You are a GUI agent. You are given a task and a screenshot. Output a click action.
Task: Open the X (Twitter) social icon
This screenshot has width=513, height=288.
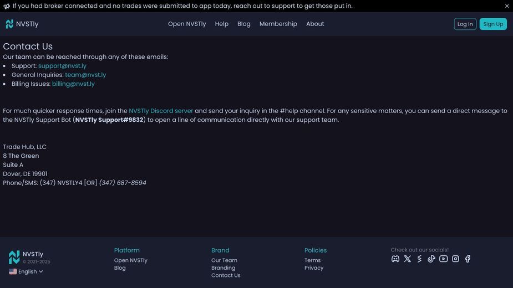click(x=407, y=259)
